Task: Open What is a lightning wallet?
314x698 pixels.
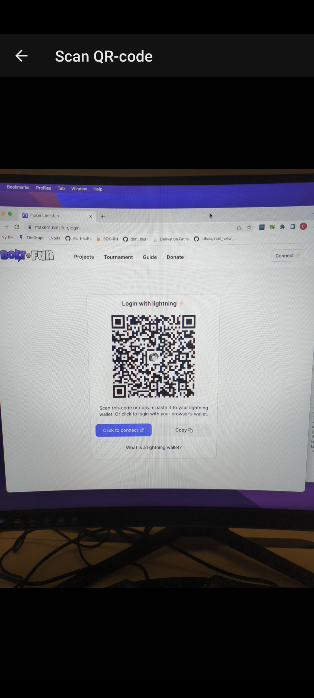Action: [154, 448]
